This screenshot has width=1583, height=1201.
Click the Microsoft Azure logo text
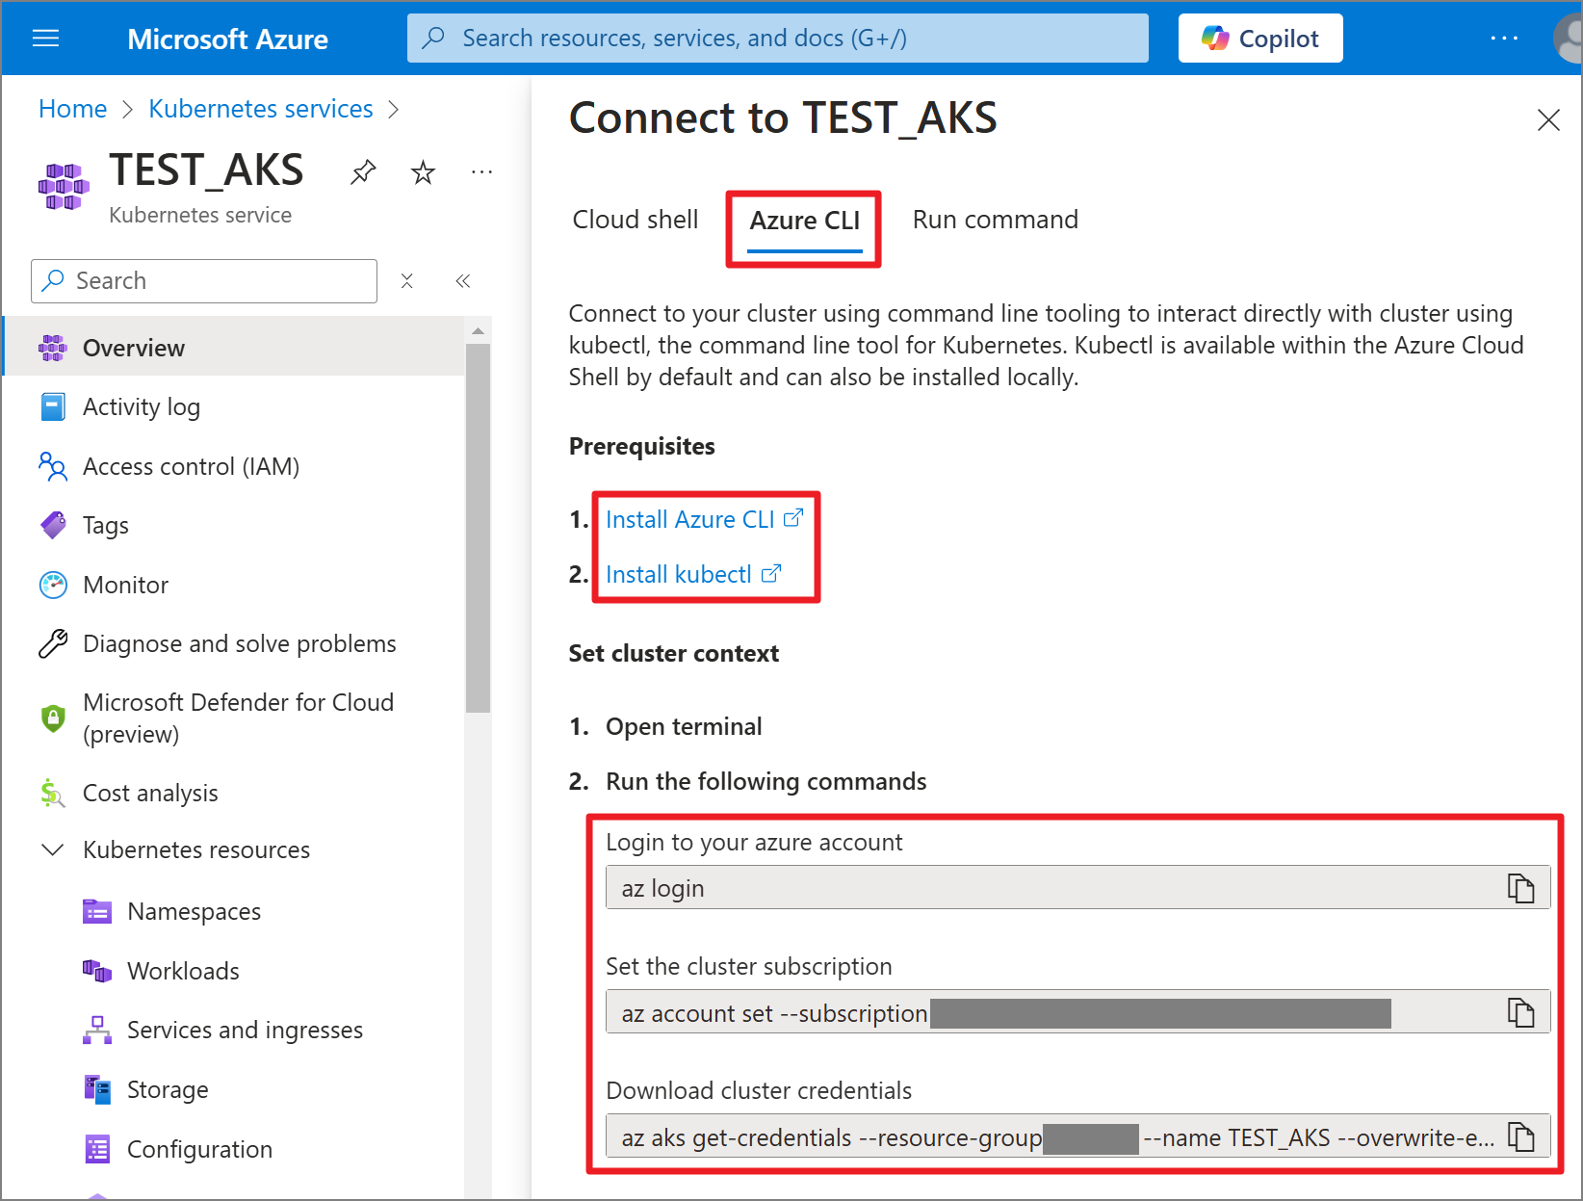pyautogui.click(x=227, y=39)
